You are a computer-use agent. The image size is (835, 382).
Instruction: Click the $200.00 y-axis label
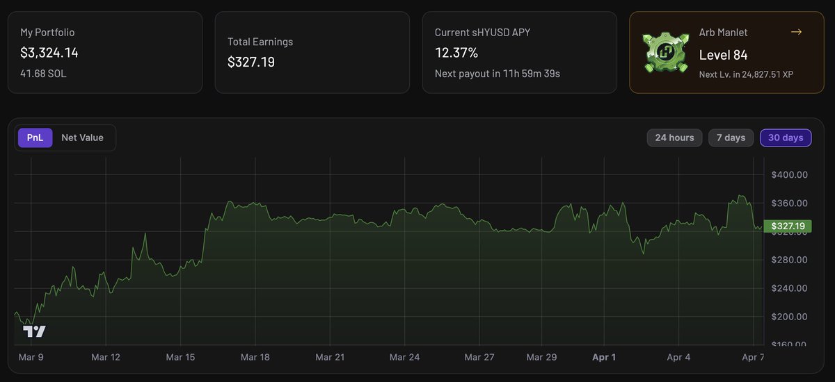[789, 317]
